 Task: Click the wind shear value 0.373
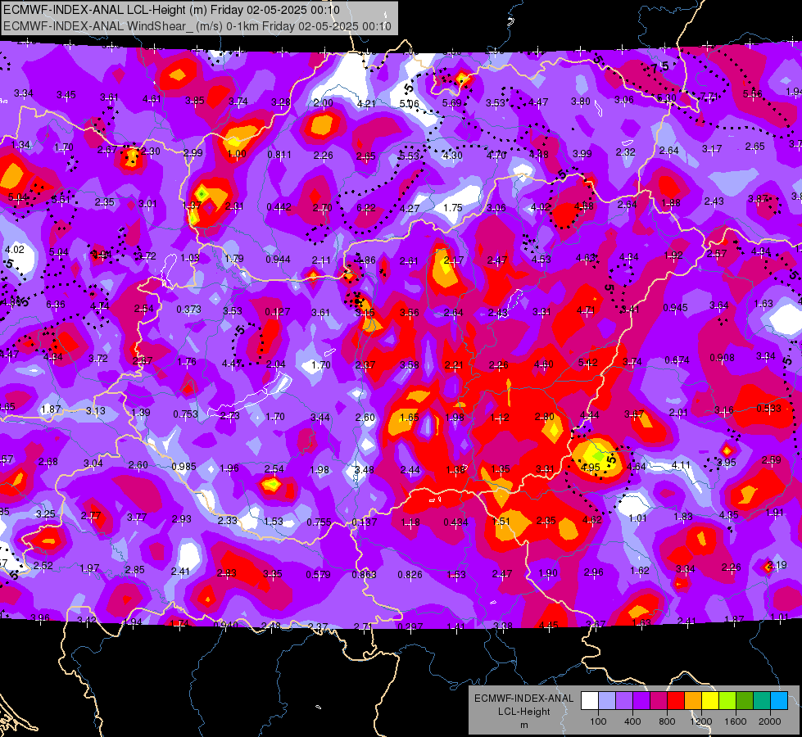pos(188,310)
